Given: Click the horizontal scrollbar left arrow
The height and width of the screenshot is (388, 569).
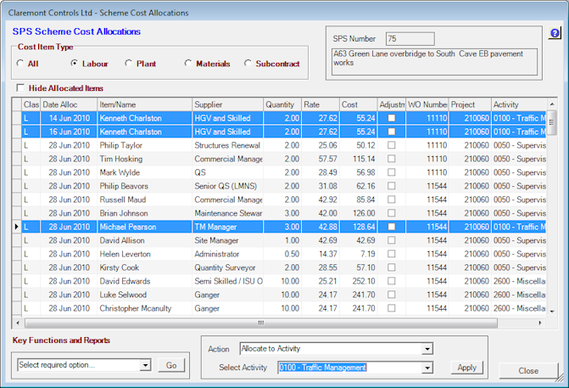Looking at the screenshot, I should point(18,323).
